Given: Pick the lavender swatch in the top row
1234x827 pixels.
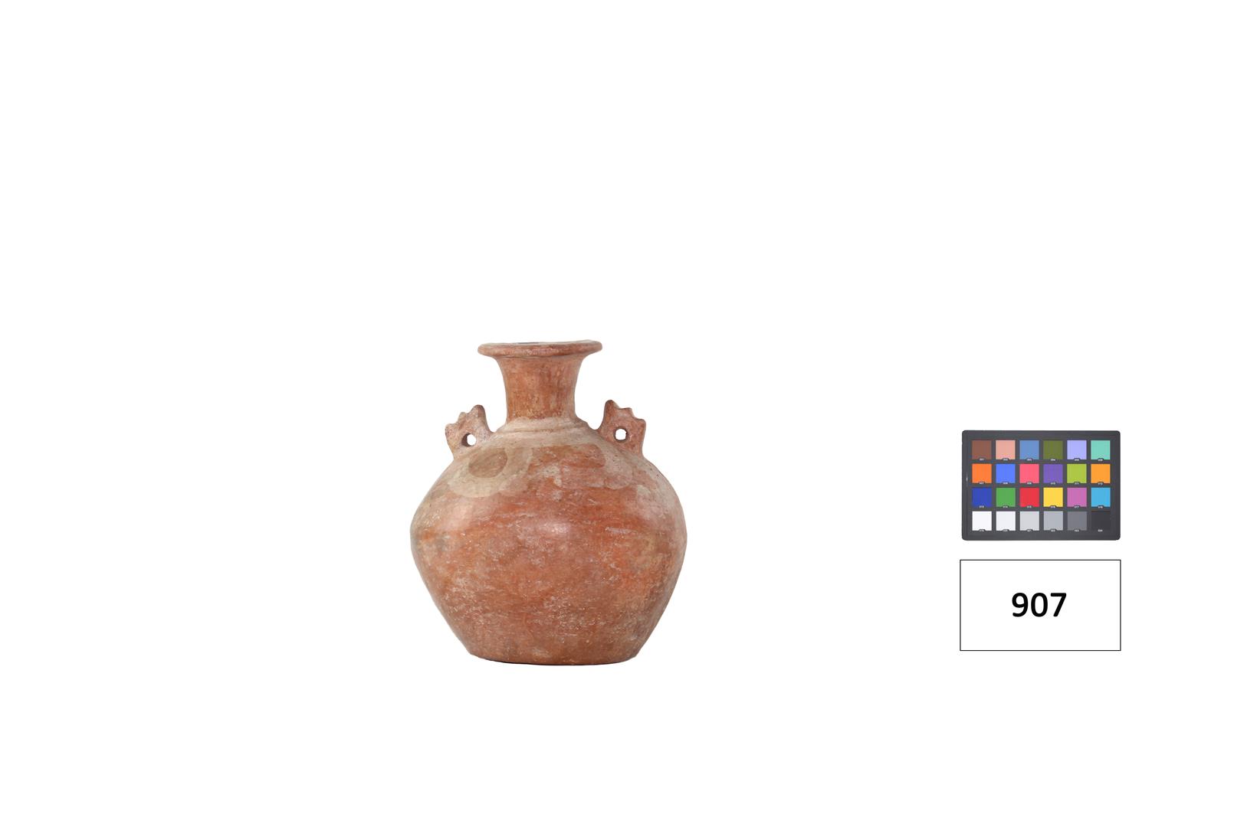Looking at the screenshot, I should [x=1077, y=449].
